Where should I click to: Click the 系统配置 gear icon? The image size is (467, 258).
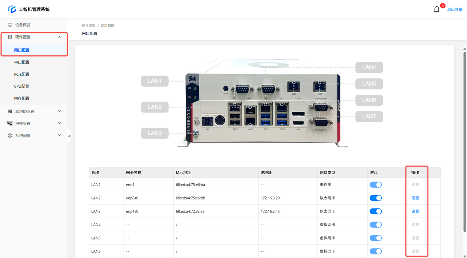tap(10, 135)
